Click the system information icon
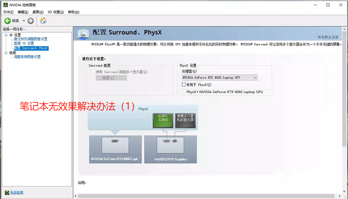 tap(7, 193)
